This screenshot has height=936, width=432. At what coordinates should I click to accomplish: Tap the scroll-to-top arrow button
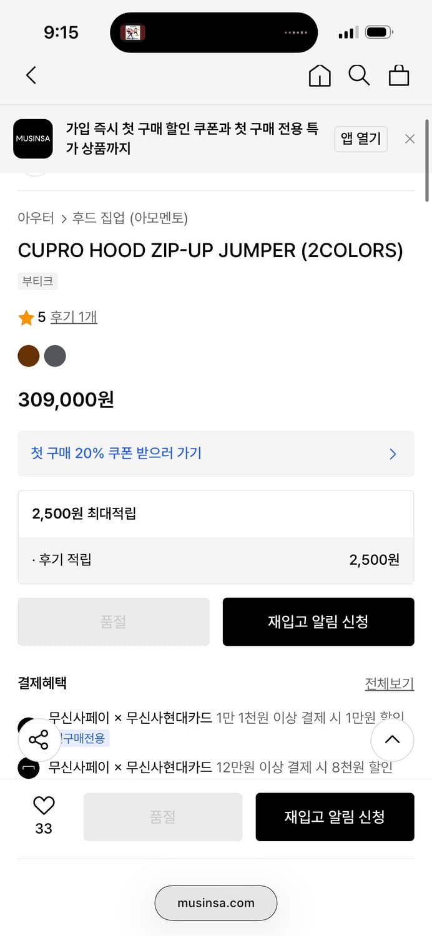392,740
